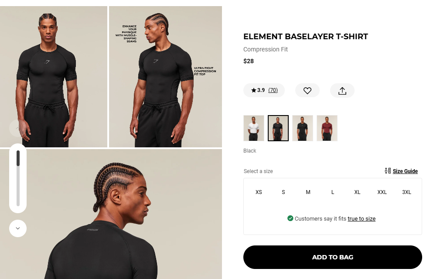Select the currently highlighted black color thumbnail
The height and width of the screenshot is (279, 430).
(x=278, y=128)
